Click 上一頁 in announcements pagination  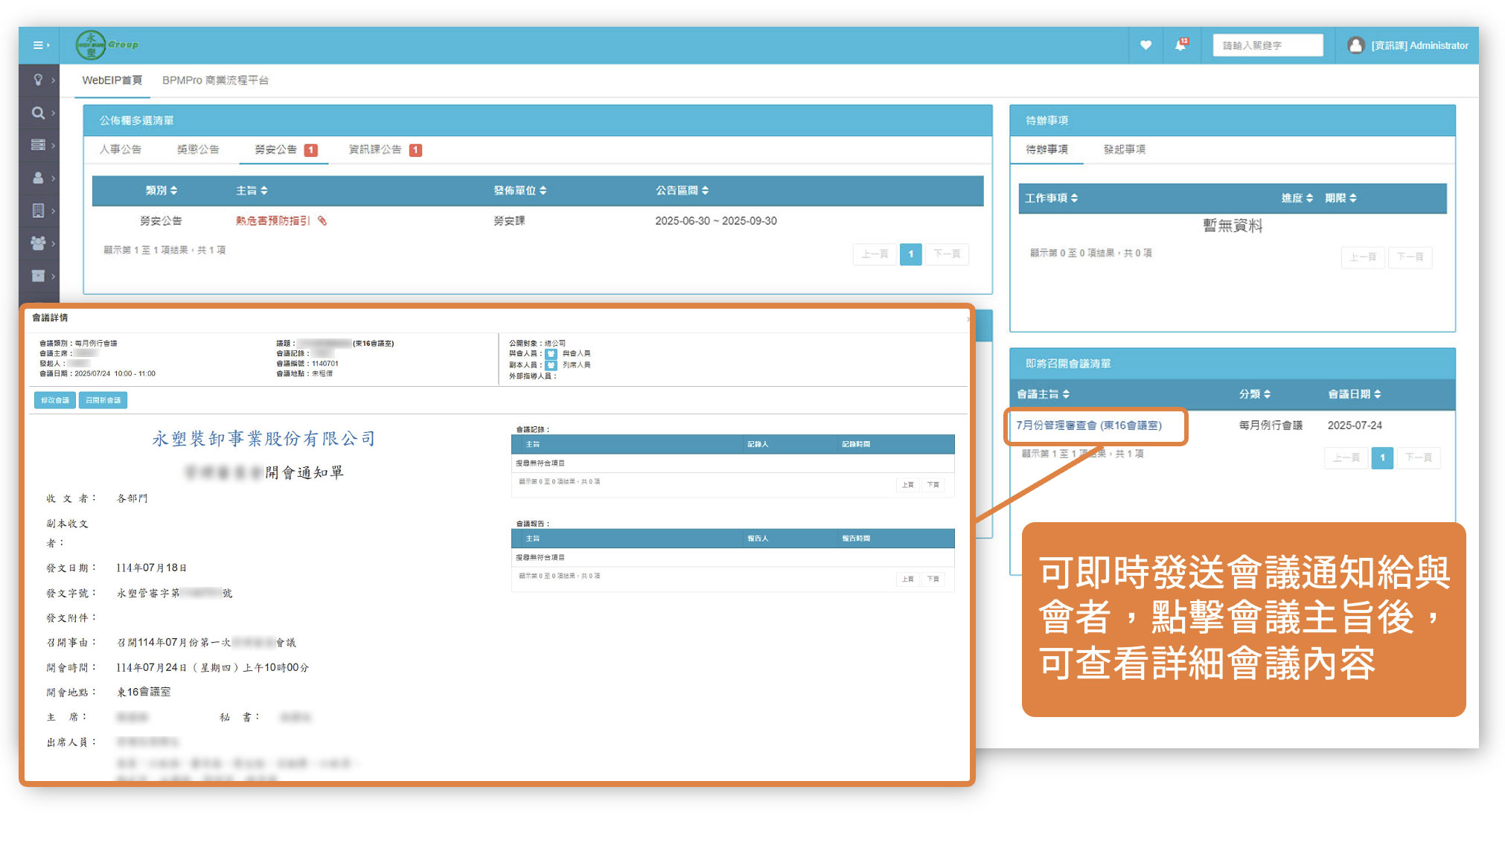point(875,254)
